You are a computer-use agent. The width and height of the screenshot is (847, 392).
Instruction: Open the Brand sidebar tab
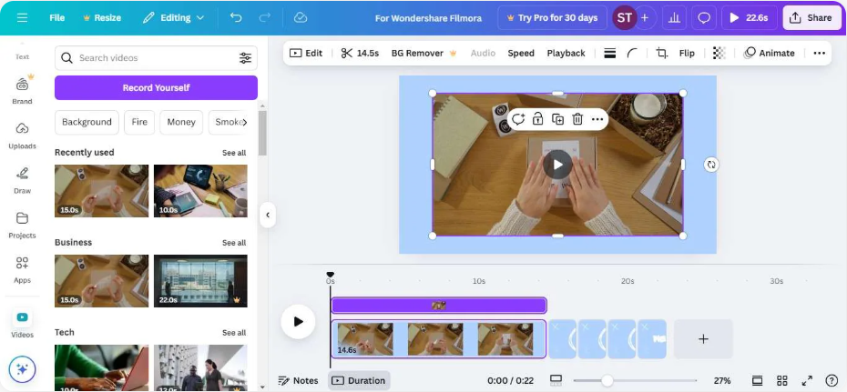pos(22,90)
